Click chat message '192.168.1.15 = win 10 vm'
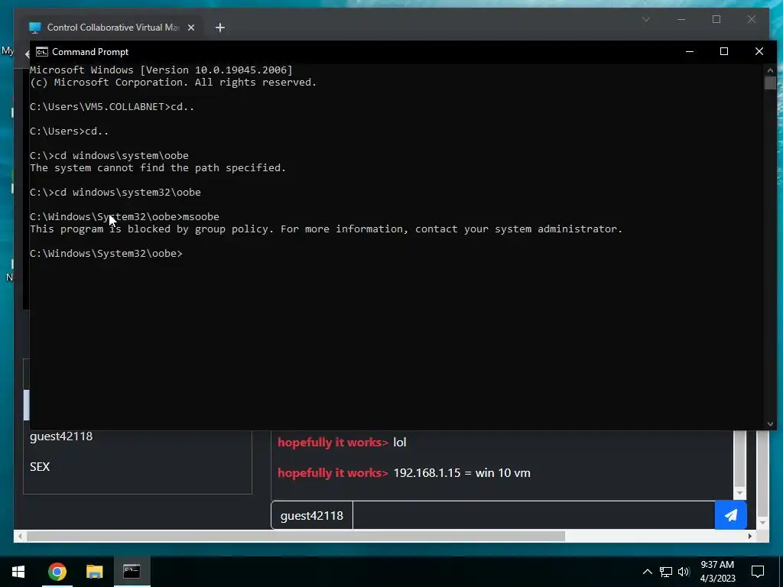Image resolution: width=783 pixels, height=587 pixels. [x=462, y=472]
